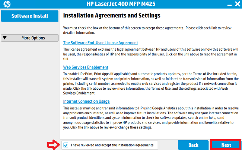The height and width of the screenshot is (150, 242).
Task: Expand the More Options panel
Action: pos(30,38)
